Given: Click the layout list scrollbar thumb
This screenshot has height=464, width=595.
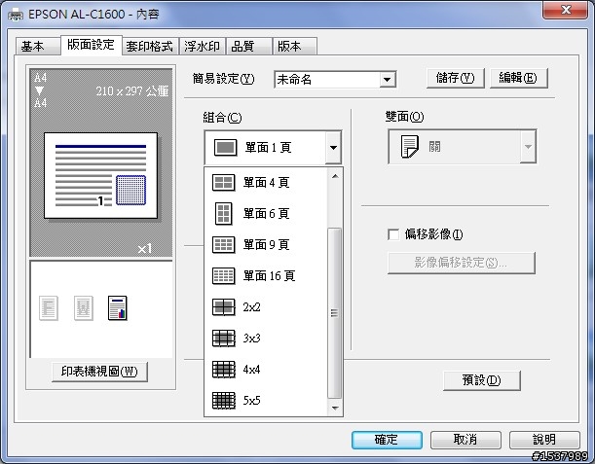Looking at the screenshot, I should pos(334,313).
